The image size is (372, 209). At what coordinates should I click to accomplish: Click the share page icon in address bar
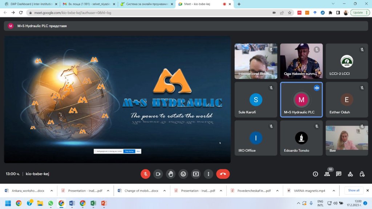pos(282,13)
